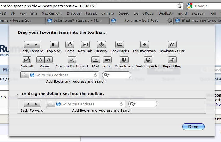The image size is (221, 142).
Task: Open the Google search engine dropdown
Action: coord(191,6)
